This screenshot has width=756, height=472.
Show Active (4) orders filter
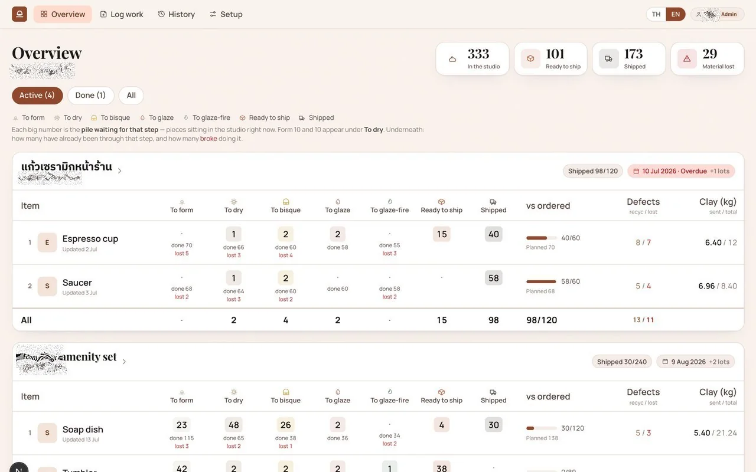point(37,96)
